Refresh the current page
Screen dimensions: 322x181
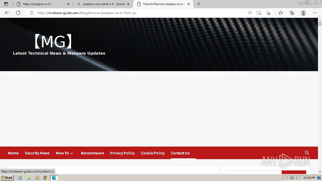pos(18,13)
